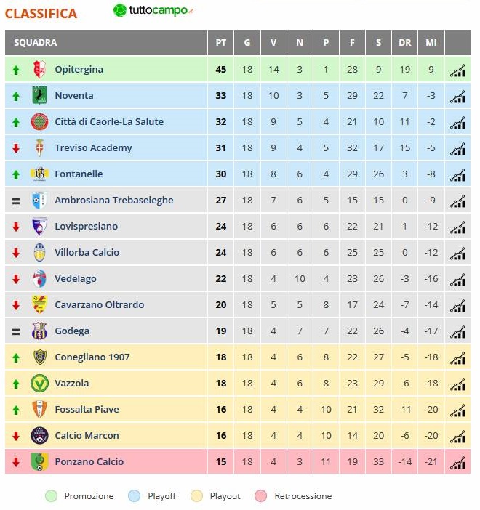The image size is (480, 510).
Task: Open the trend chart icon for Ponzano Calcio
Action: tap(457, 463)
